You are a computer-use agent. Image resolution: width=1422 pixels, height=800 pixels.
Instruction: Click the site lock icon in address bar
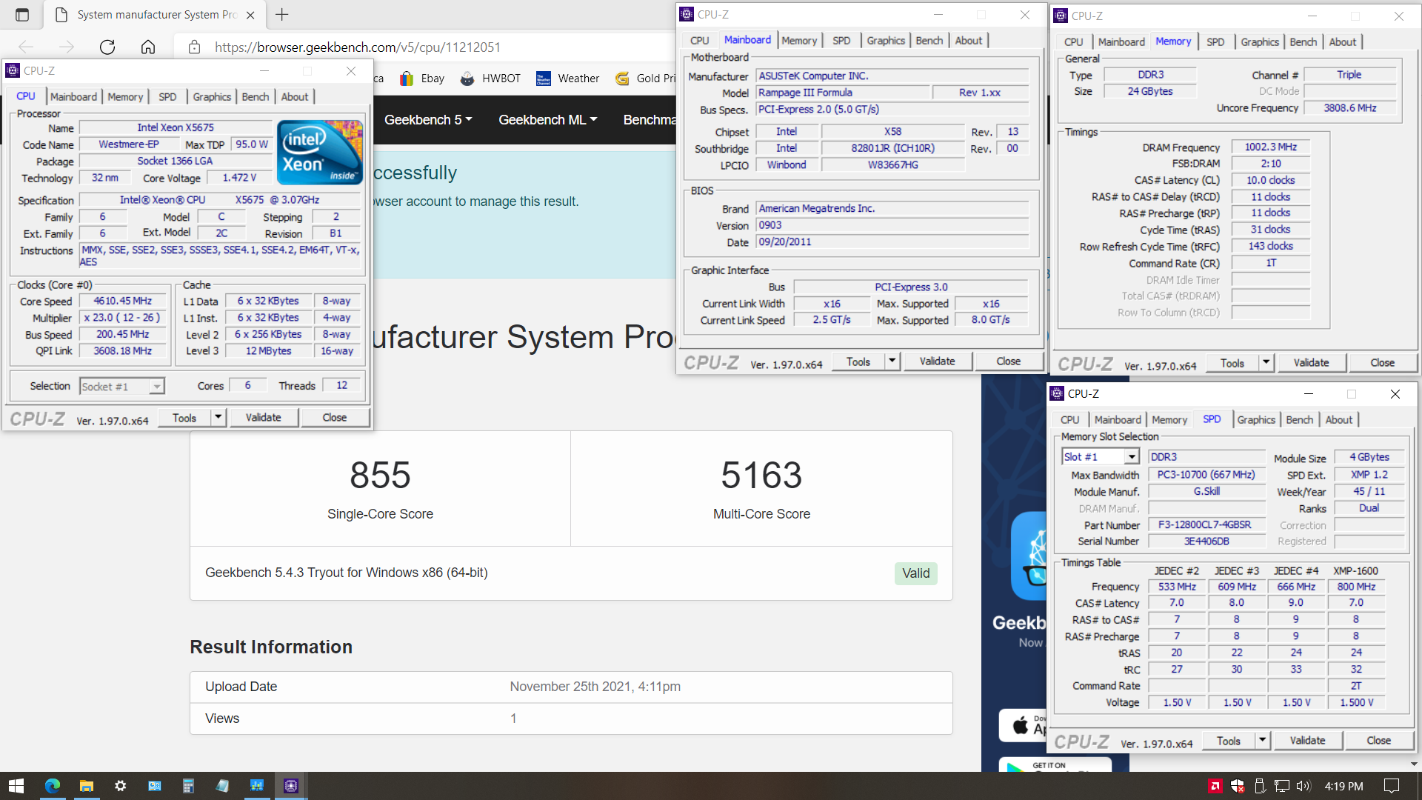point(194,47)
